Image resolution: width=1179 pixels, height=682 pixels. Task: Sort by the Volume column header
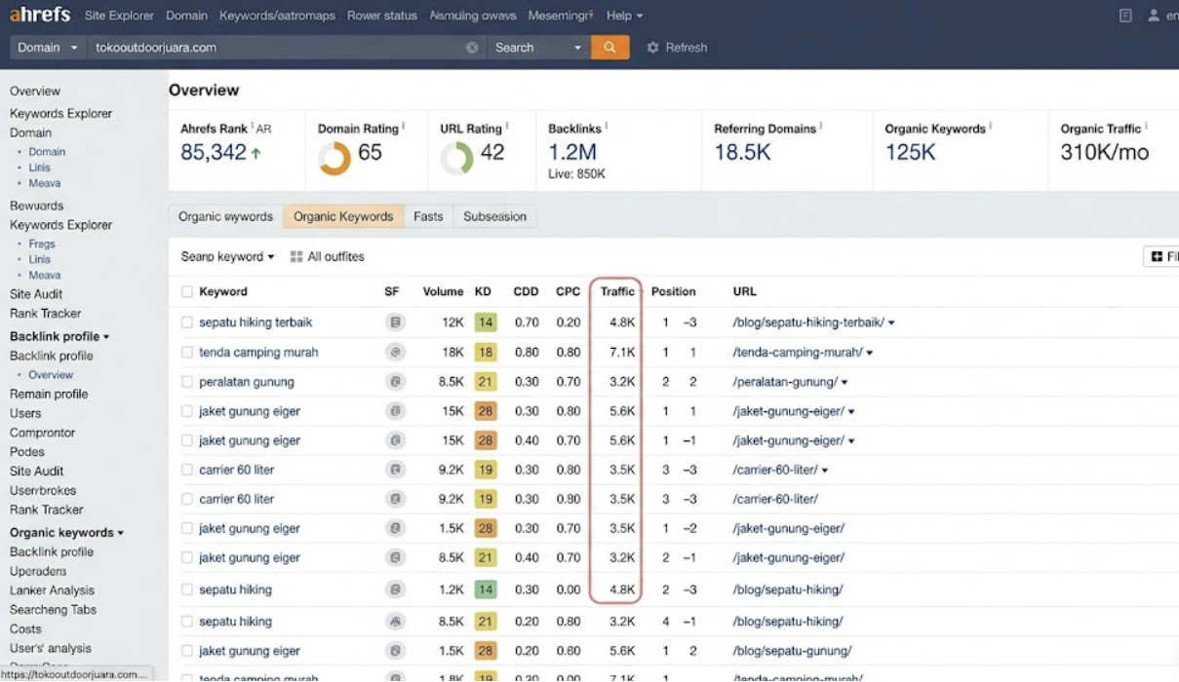(x=443, y=291)
